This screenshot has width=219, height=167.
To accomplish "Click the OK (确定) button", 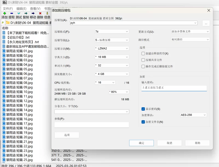I will pos(141,143).
